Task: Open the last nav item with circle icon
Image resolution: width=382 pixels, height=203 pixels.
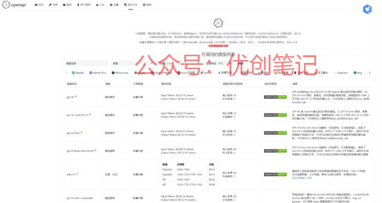Action: click(x=147, y=5)
